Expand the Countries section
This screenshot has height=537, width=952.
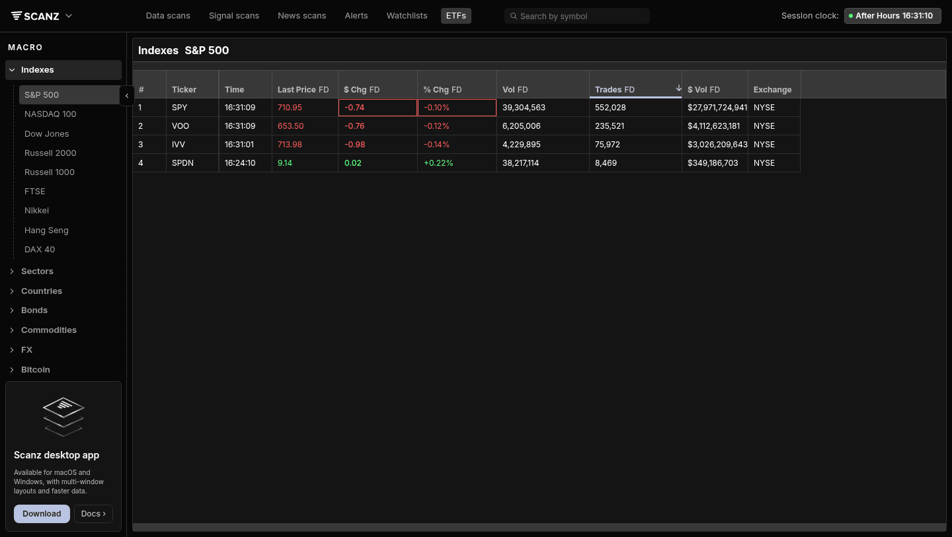point(63,291)
